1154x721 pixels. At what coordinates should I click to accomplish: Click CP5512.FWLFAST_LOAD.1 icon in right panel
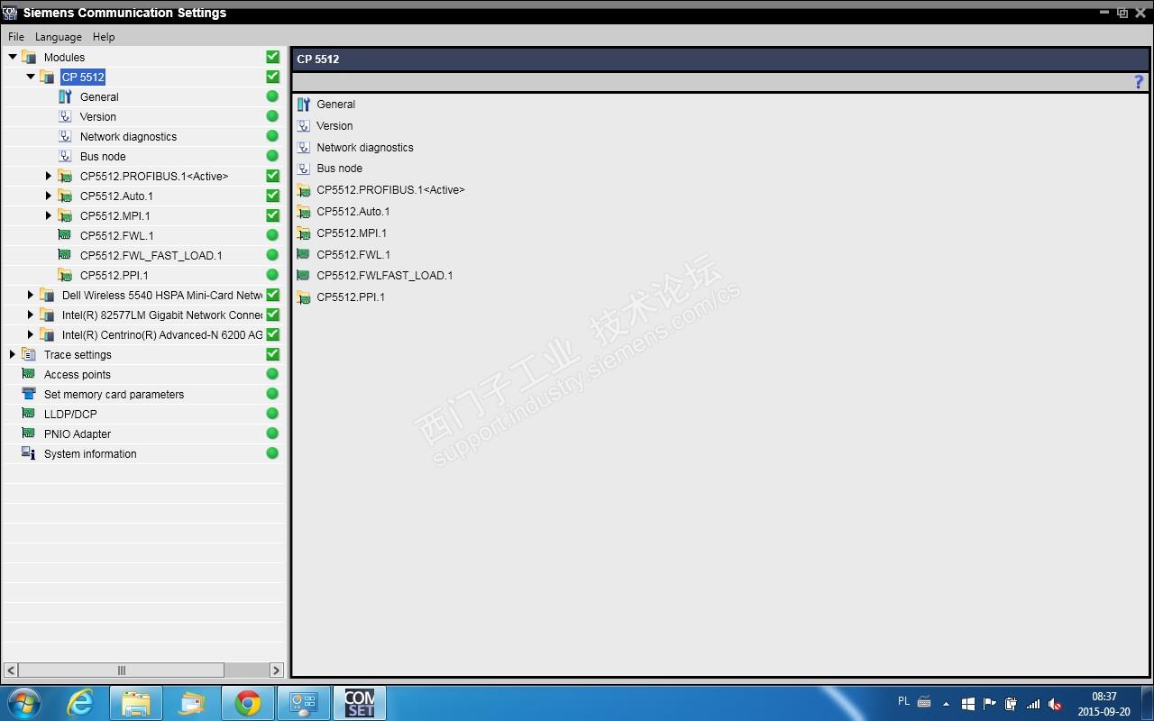point(304,276)
